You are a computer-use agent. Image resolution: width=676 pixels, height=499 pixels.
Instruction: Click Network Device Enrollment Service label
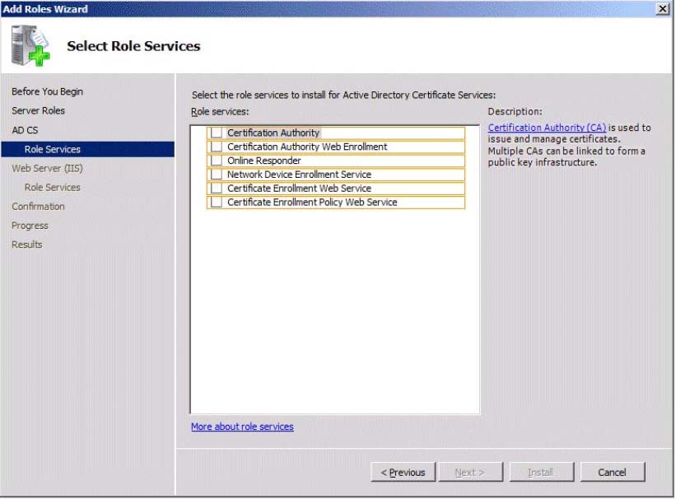tap(299, 175)
